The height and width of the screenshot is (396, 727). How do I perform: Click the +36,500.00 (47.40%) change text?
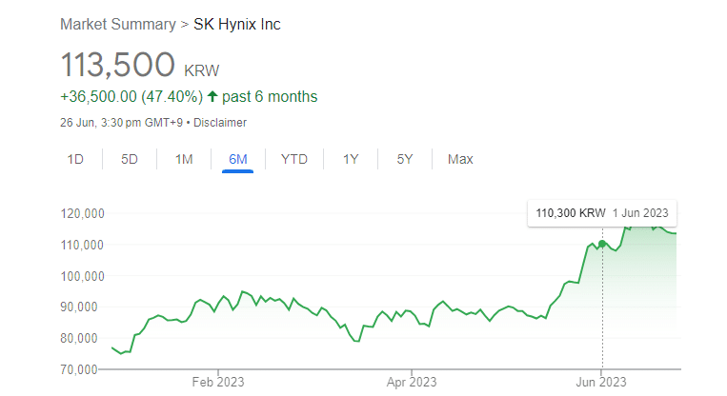131,96
